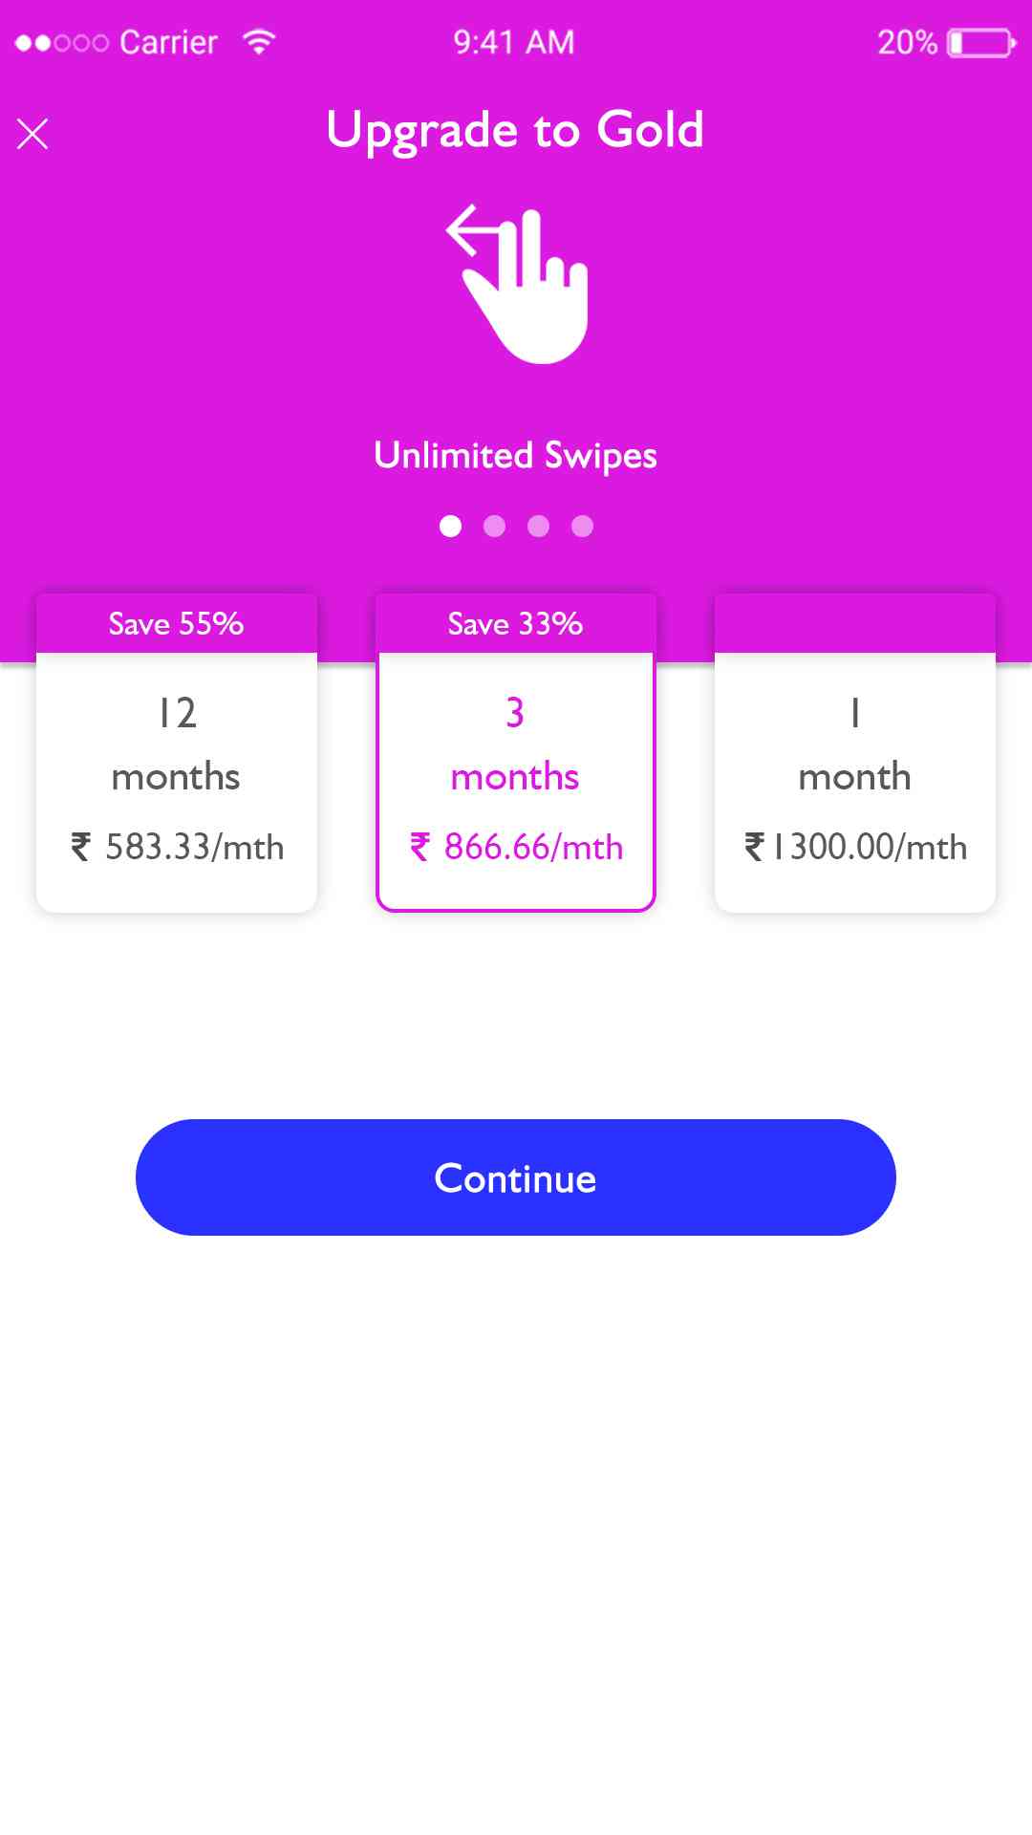Tap the Save 33% banner

point(516,624)
